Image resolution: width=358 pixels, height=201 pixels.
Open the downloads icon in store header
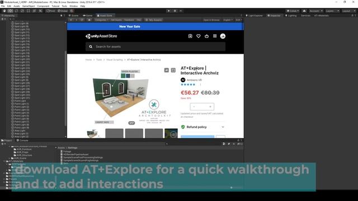click(190, 36)
